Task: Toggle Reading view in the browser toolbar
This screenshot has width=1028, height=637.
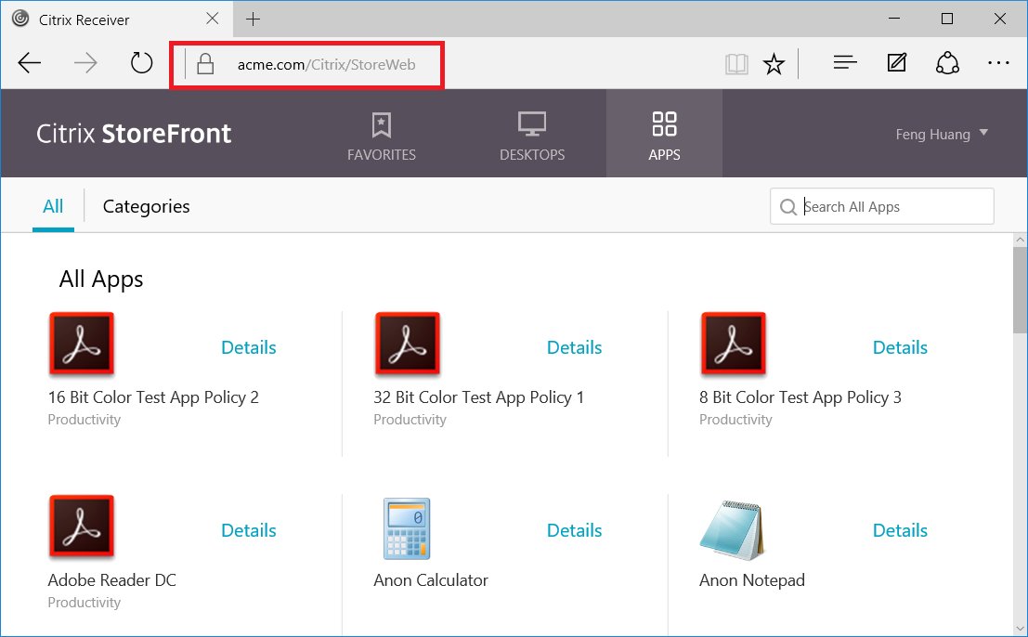Action: click(x=735, y=62)
